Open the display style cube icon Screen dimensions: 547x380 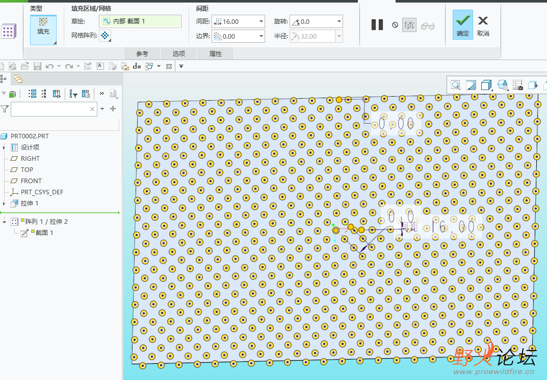tap(486, 85)
